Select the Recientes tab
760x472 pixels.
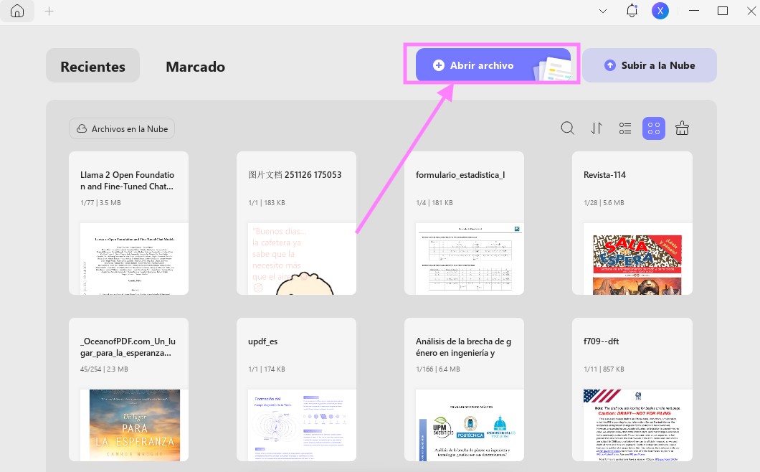click(92, 66)
